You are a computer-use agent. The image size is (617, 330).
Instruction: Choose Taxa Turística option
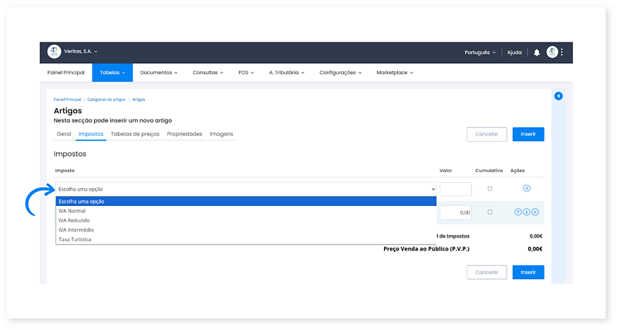point(75,239)
